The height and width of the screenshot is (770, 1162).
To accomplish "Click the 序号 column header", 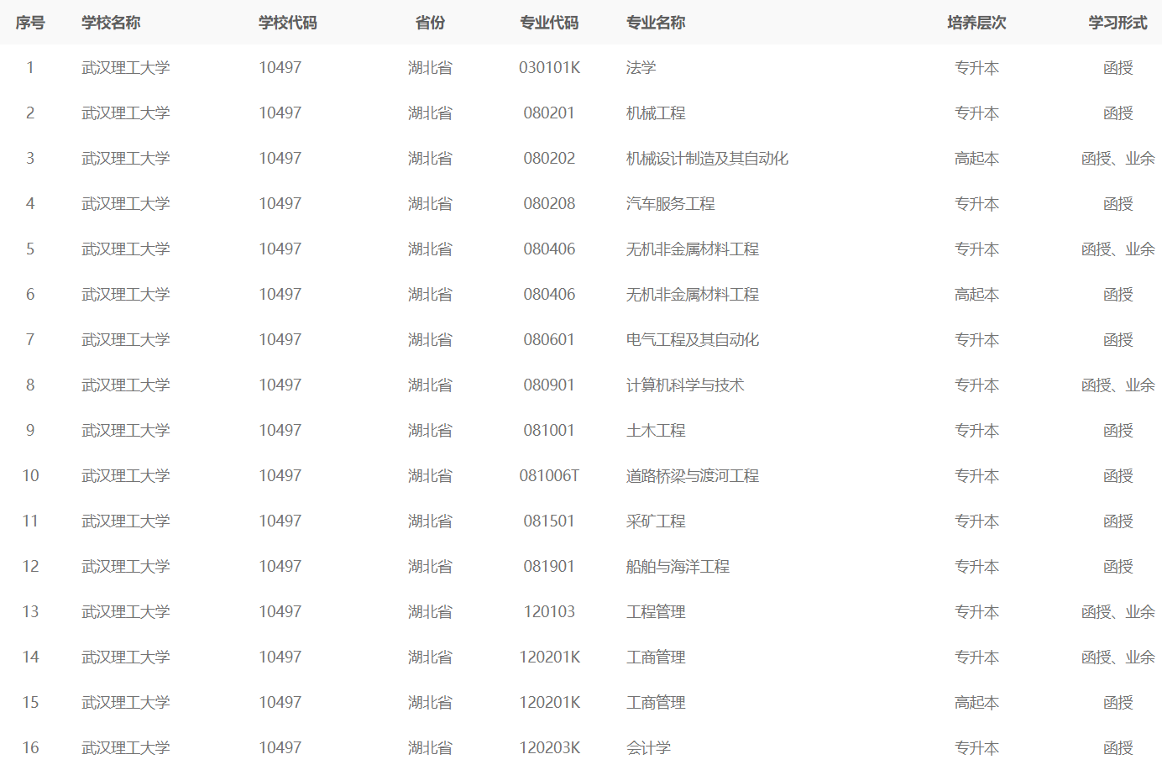I will (x=30, y=23).
